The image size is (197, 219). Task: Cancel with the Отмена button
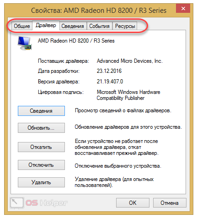click(x=170, y=203)
